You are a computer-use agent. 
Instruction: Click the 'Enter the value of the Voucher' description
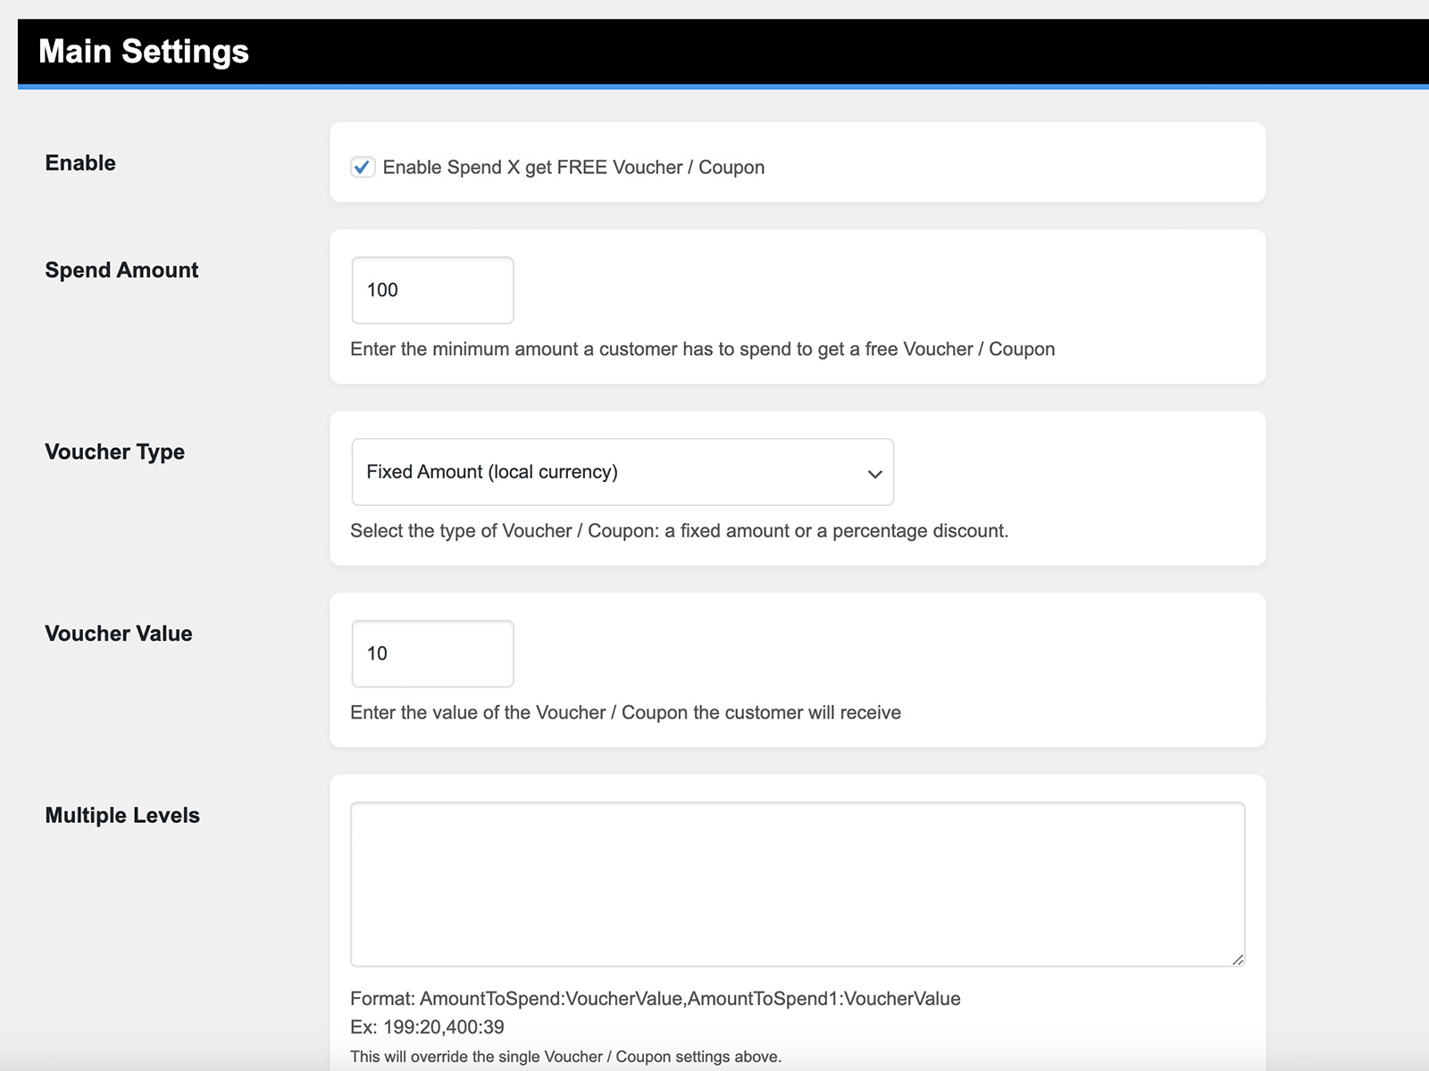[625, 712]
